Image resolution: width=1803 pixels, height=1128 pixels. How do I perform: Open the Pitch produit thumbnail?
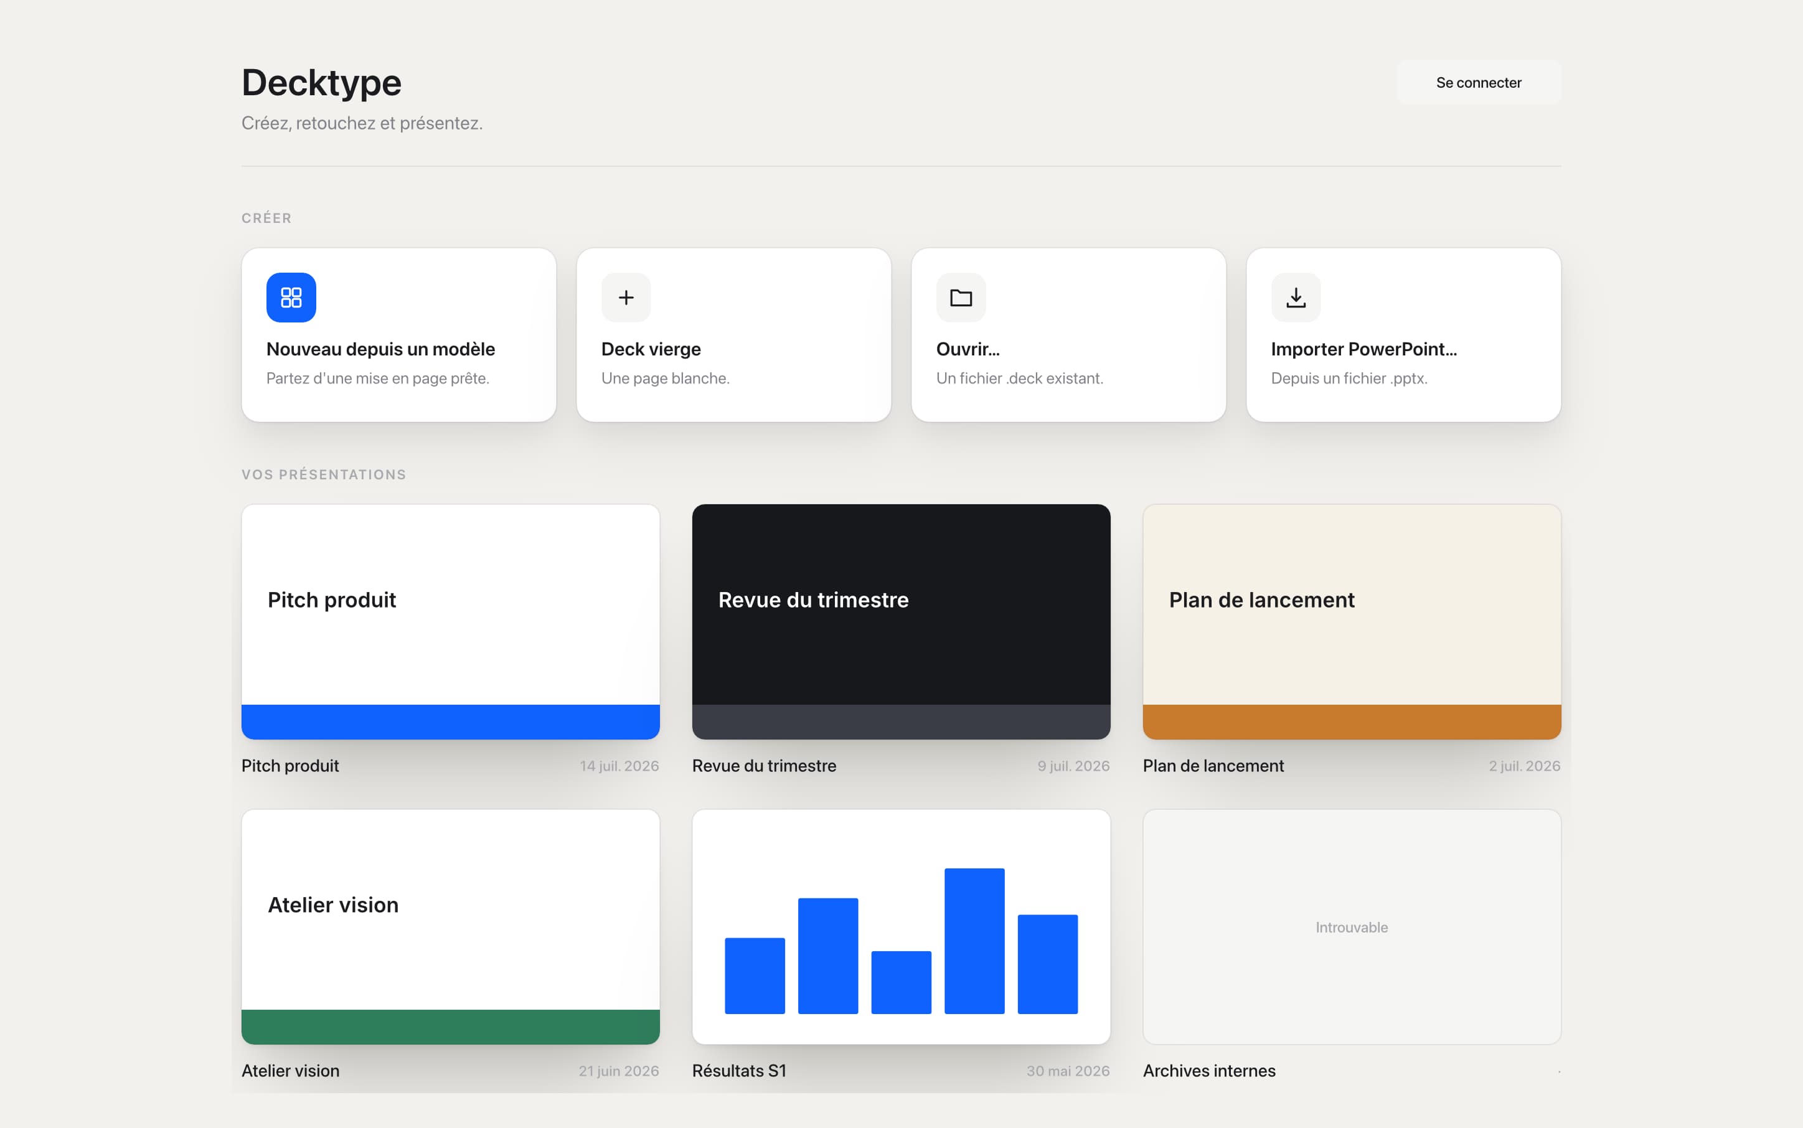451,621
